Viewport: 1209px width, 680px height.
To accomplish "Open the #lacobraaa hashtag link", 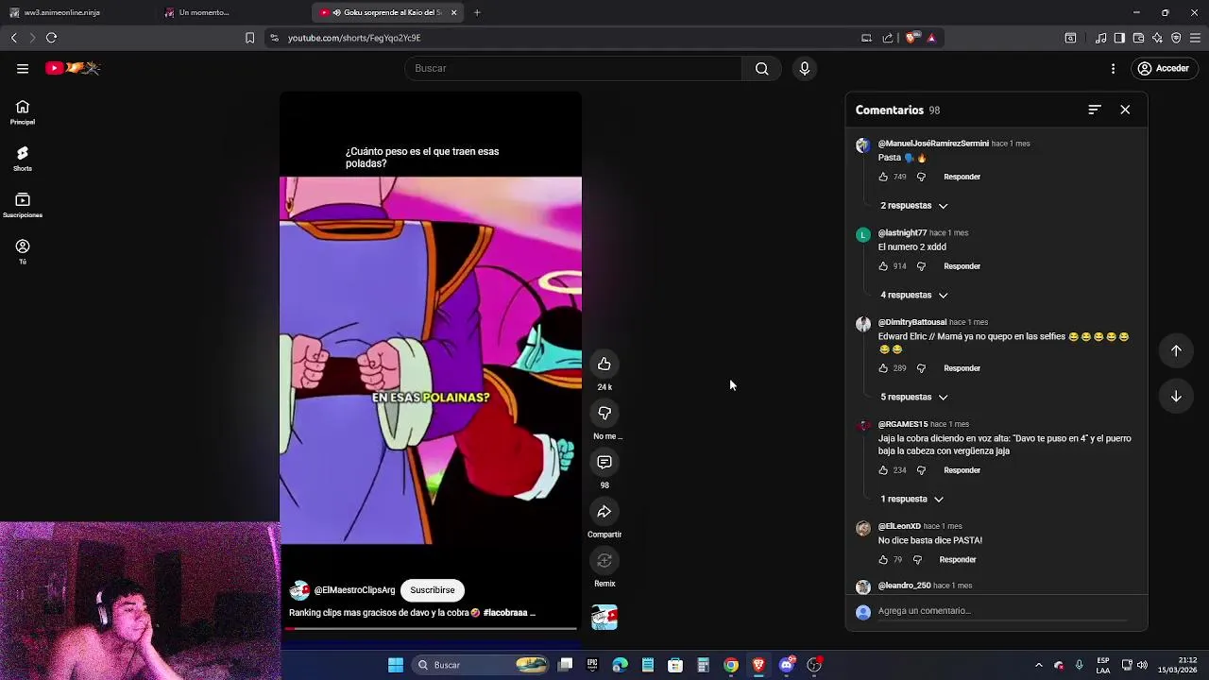I will coord(504,613).
